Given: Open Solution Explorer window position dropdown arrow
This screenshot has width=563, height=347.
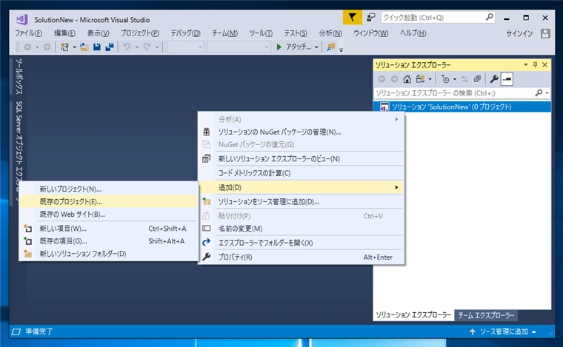Looking at the screenshot, I should pos(526,64).
